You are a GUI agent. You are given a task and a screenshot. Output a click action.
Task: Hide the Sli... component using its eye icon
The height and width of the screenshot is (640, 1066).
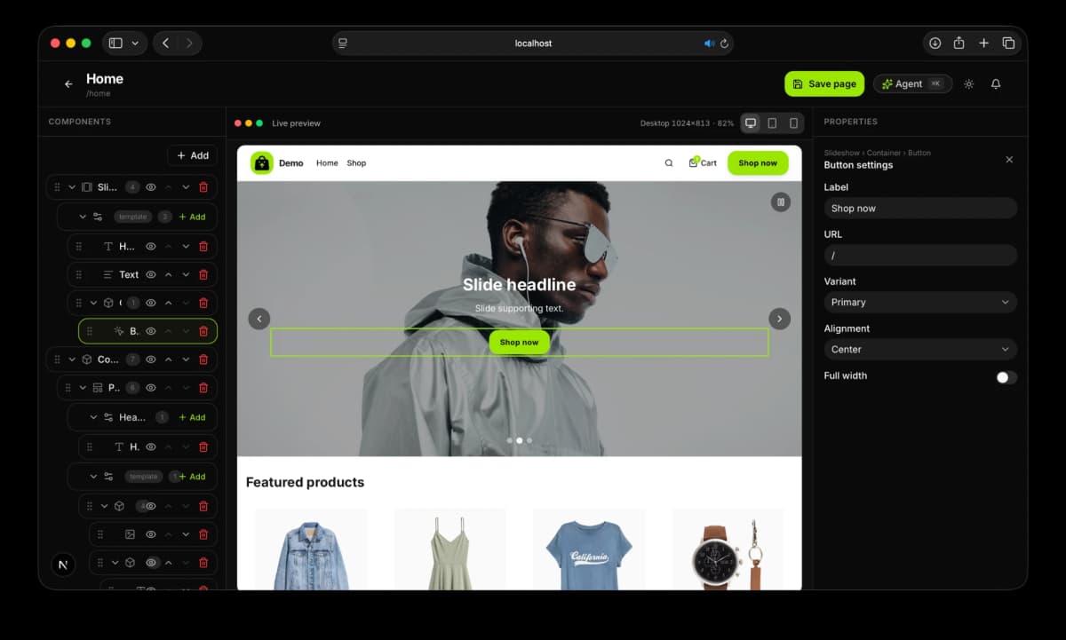[151, 187]
